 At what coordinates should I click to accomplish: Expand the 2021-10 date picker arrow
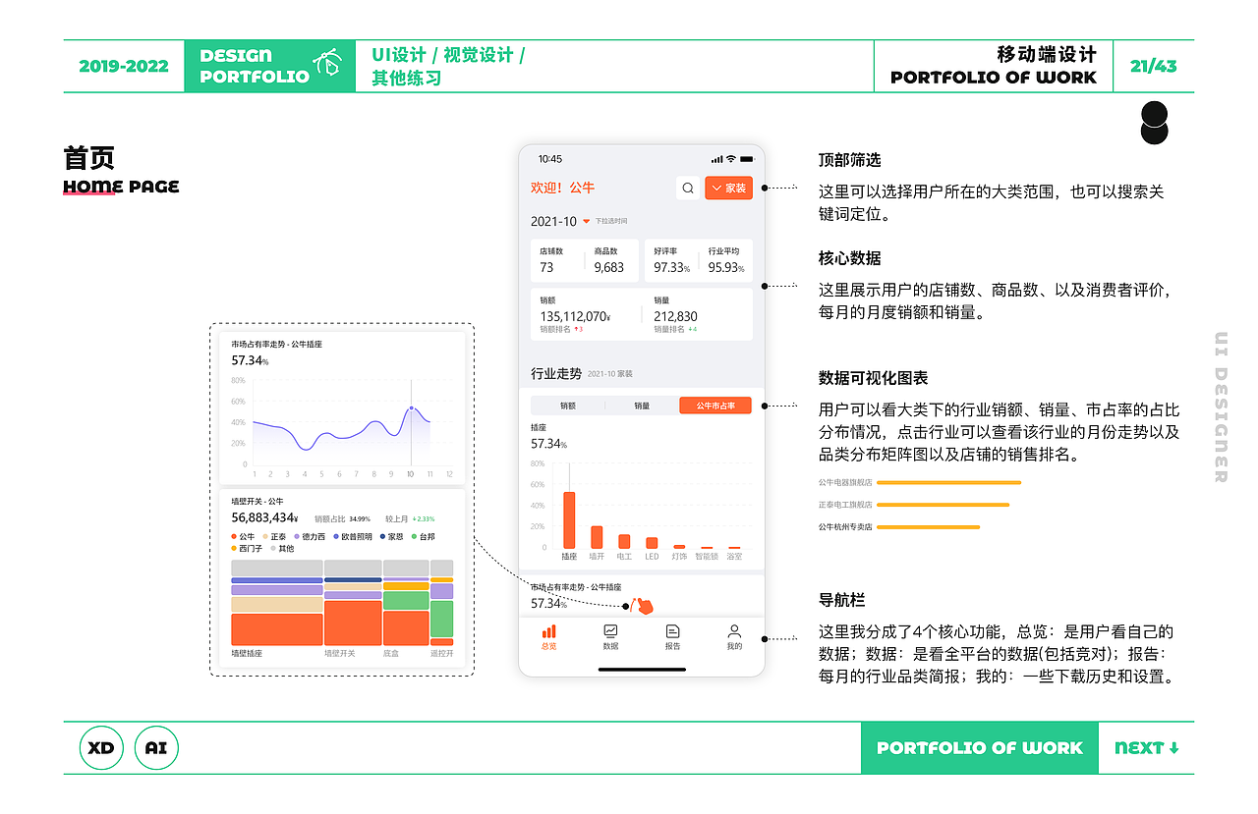586,222
